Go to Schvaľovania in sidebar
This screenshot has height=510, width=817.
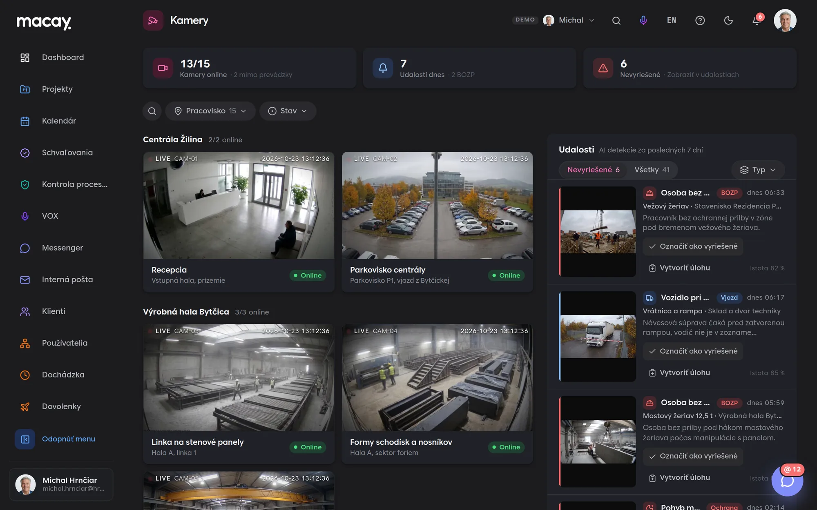(67, 153)
